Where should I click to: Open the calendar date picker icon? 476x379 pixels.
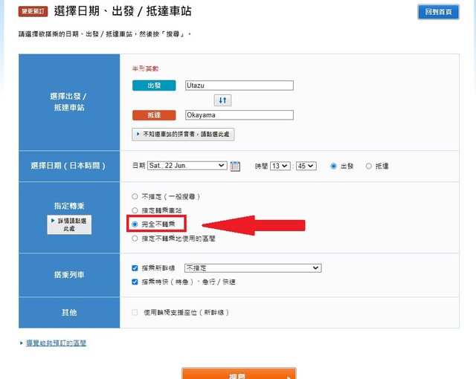[x=235, y=166]
